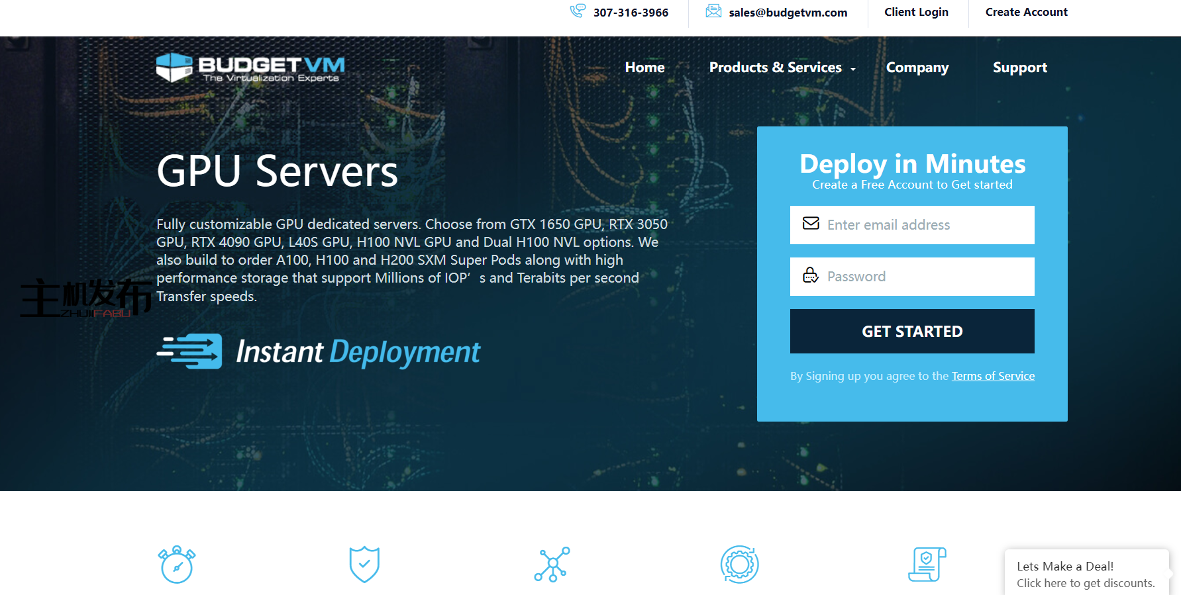Click the phone icon beside 307-316-3966

coord(578,11)
